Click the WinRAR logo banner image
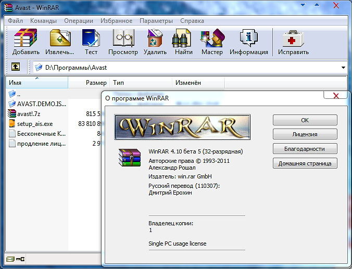 [x=182, y=127]
